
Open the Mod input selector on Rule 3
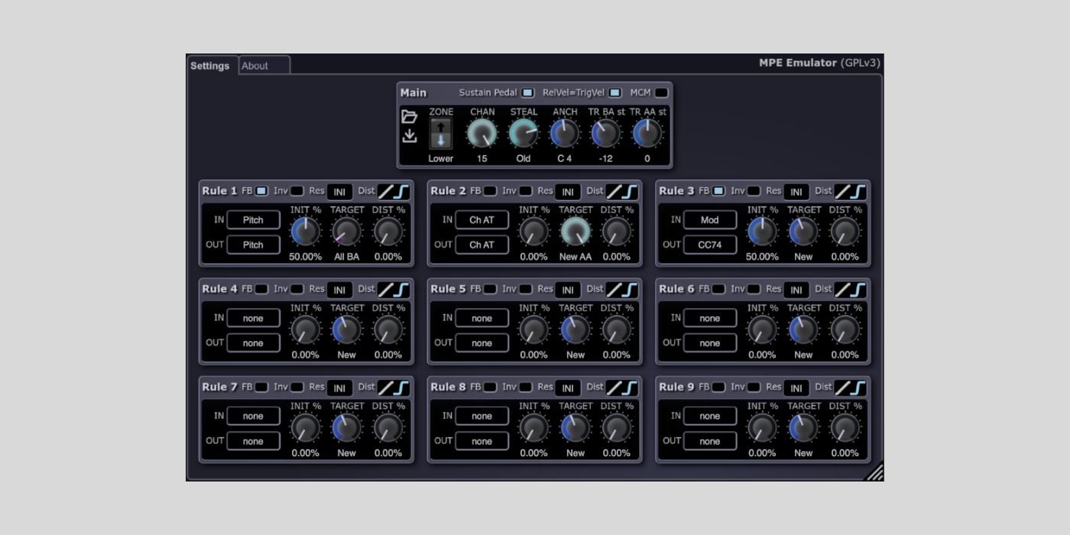(x=709, y=220)
